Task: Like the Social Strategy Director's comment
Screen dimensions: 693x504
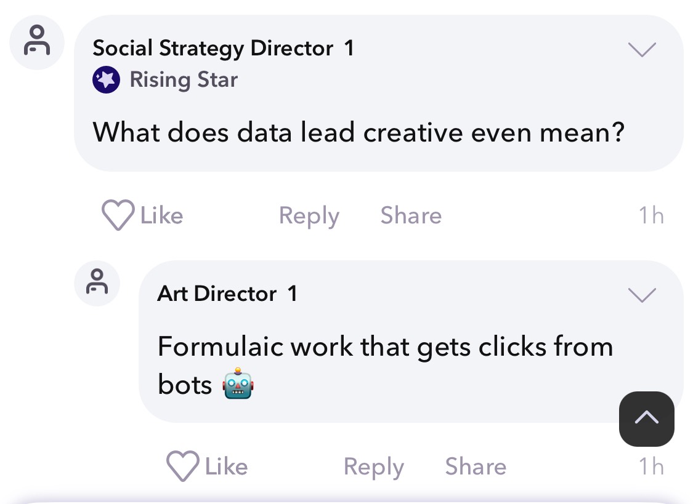Action: click(142, 216)
